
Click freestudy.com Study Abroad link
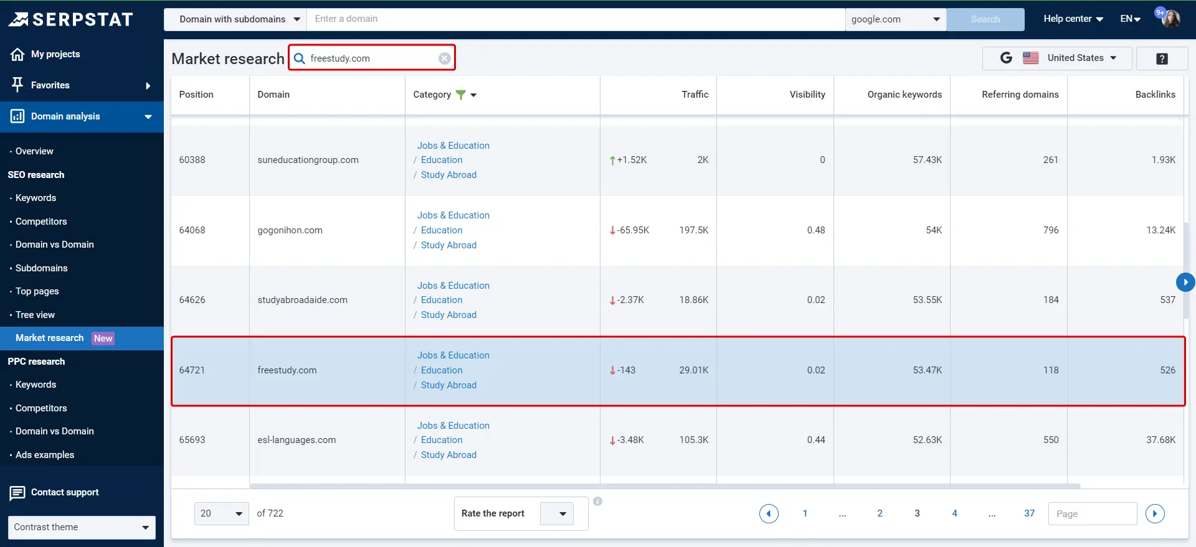pos(448,385)
